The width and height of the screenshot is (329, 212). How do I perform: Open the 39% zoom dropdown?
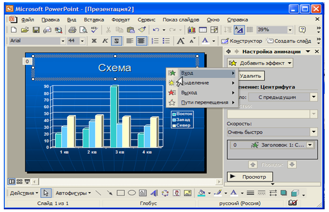tap(290, 30)
